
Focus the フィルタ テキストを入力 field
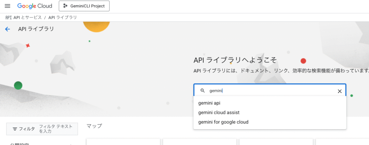56,129
